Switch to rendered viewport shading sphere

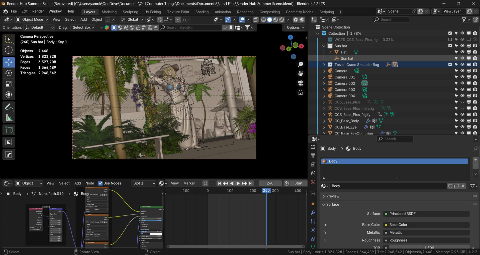282,19
